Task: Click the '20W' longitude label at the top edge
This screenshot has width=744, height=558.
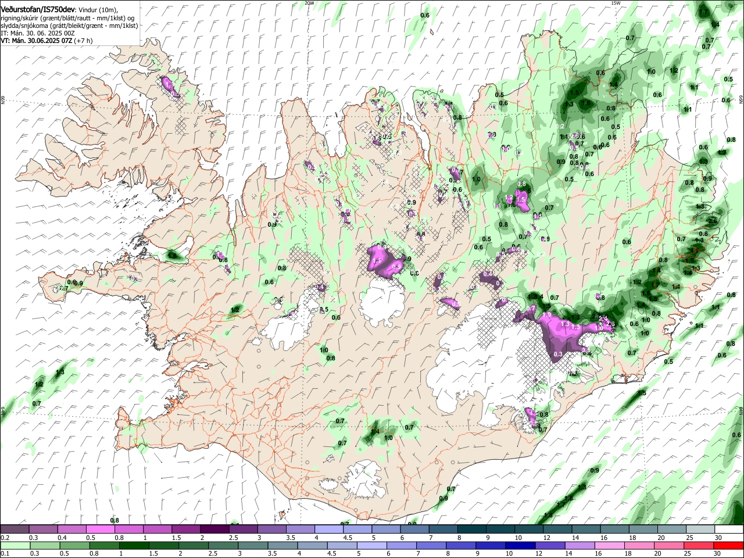Action: 309,3
